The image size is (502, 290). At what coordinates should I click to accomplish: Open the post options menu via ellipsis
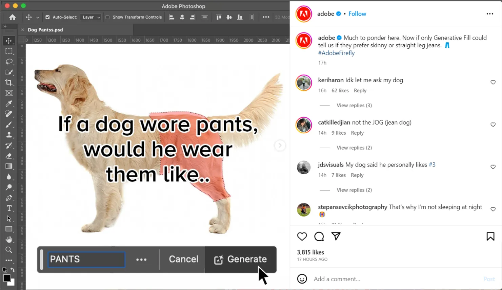490,14
